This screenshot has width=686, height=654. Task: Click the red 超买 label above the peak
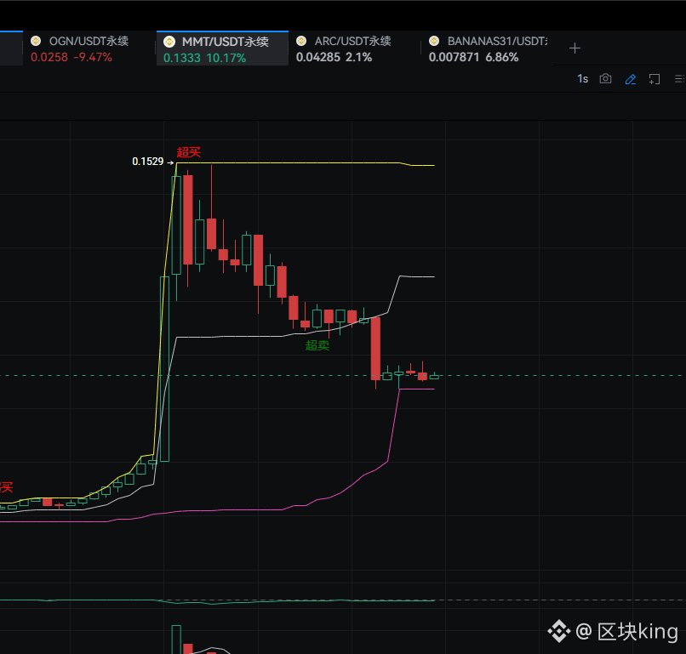point(189,152)
